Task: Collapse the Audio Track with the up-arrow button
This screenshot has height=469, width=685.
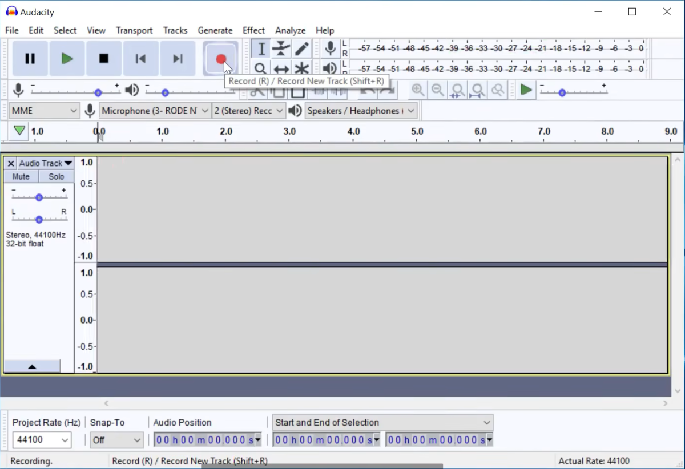Action: 32,366
